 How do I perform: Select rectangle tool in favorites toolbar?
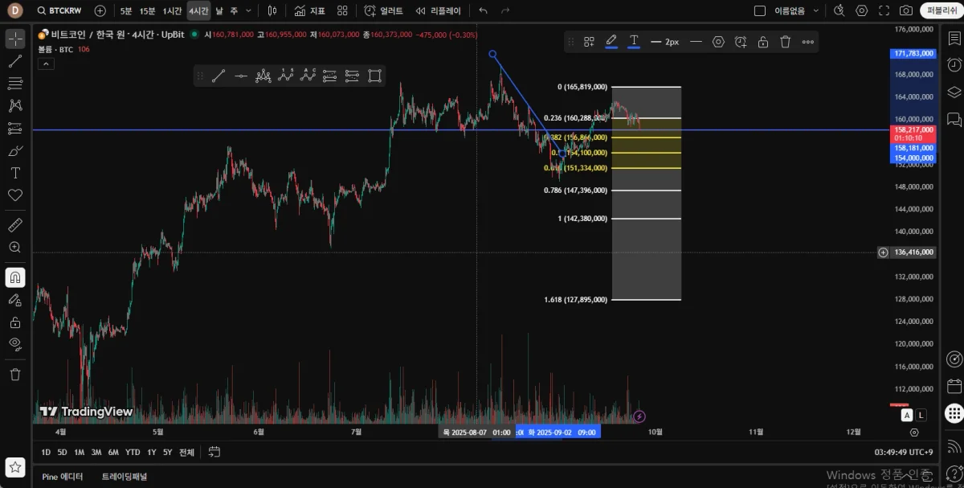(x=374, y=76)
